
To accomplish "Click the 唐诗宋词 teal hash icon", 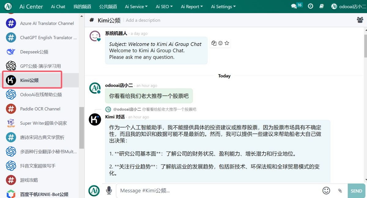I will (11, 137).
